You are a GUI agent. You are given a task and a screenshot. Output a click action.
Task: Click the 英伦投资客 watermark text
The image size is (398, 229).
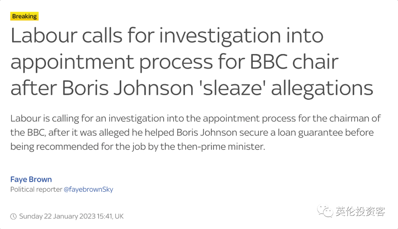point(360,211)
